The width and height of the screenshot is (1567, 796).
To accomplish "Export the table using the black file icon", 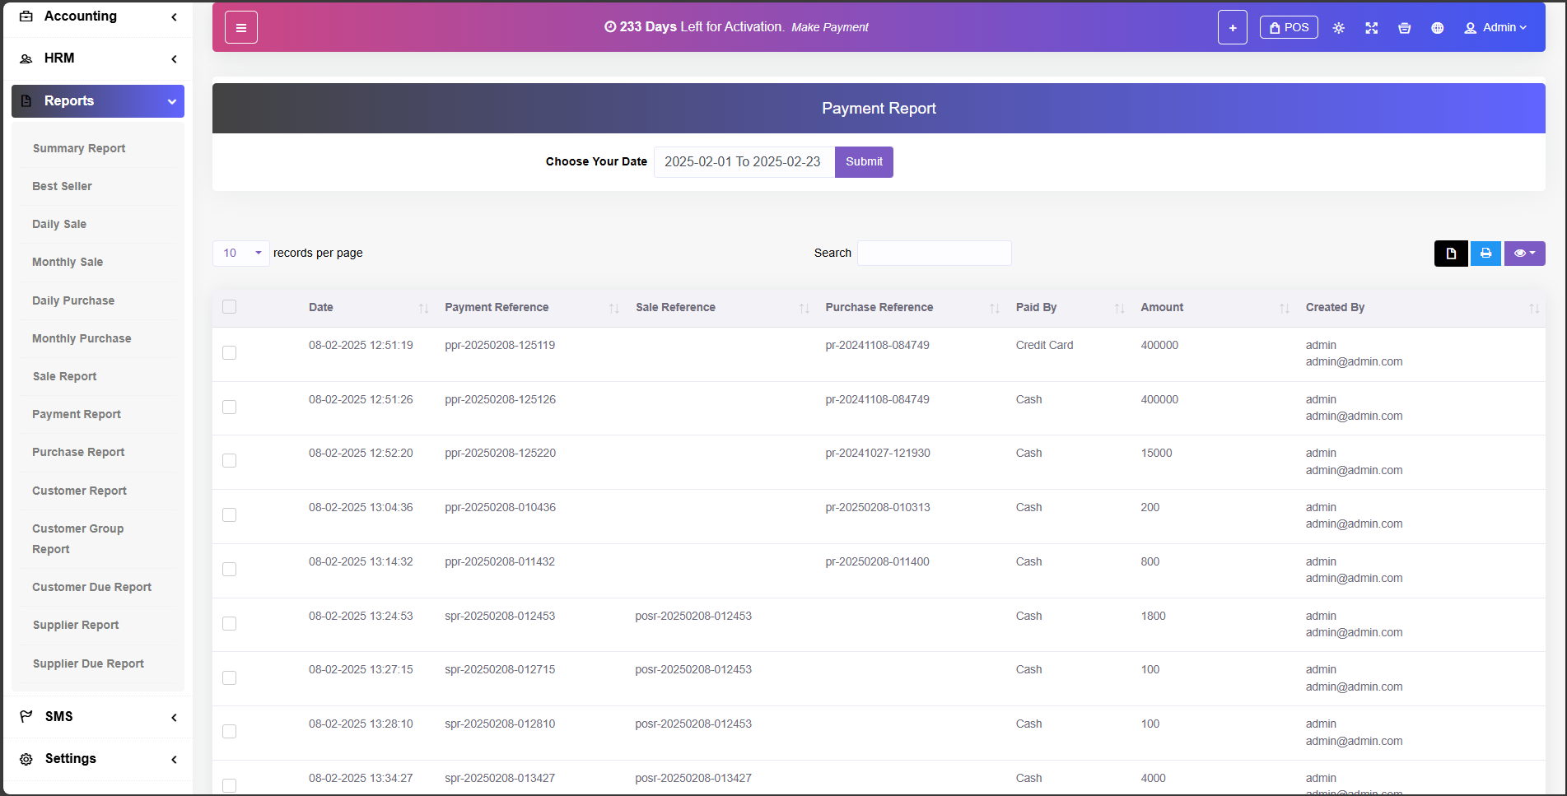I will click(1450, 254).
